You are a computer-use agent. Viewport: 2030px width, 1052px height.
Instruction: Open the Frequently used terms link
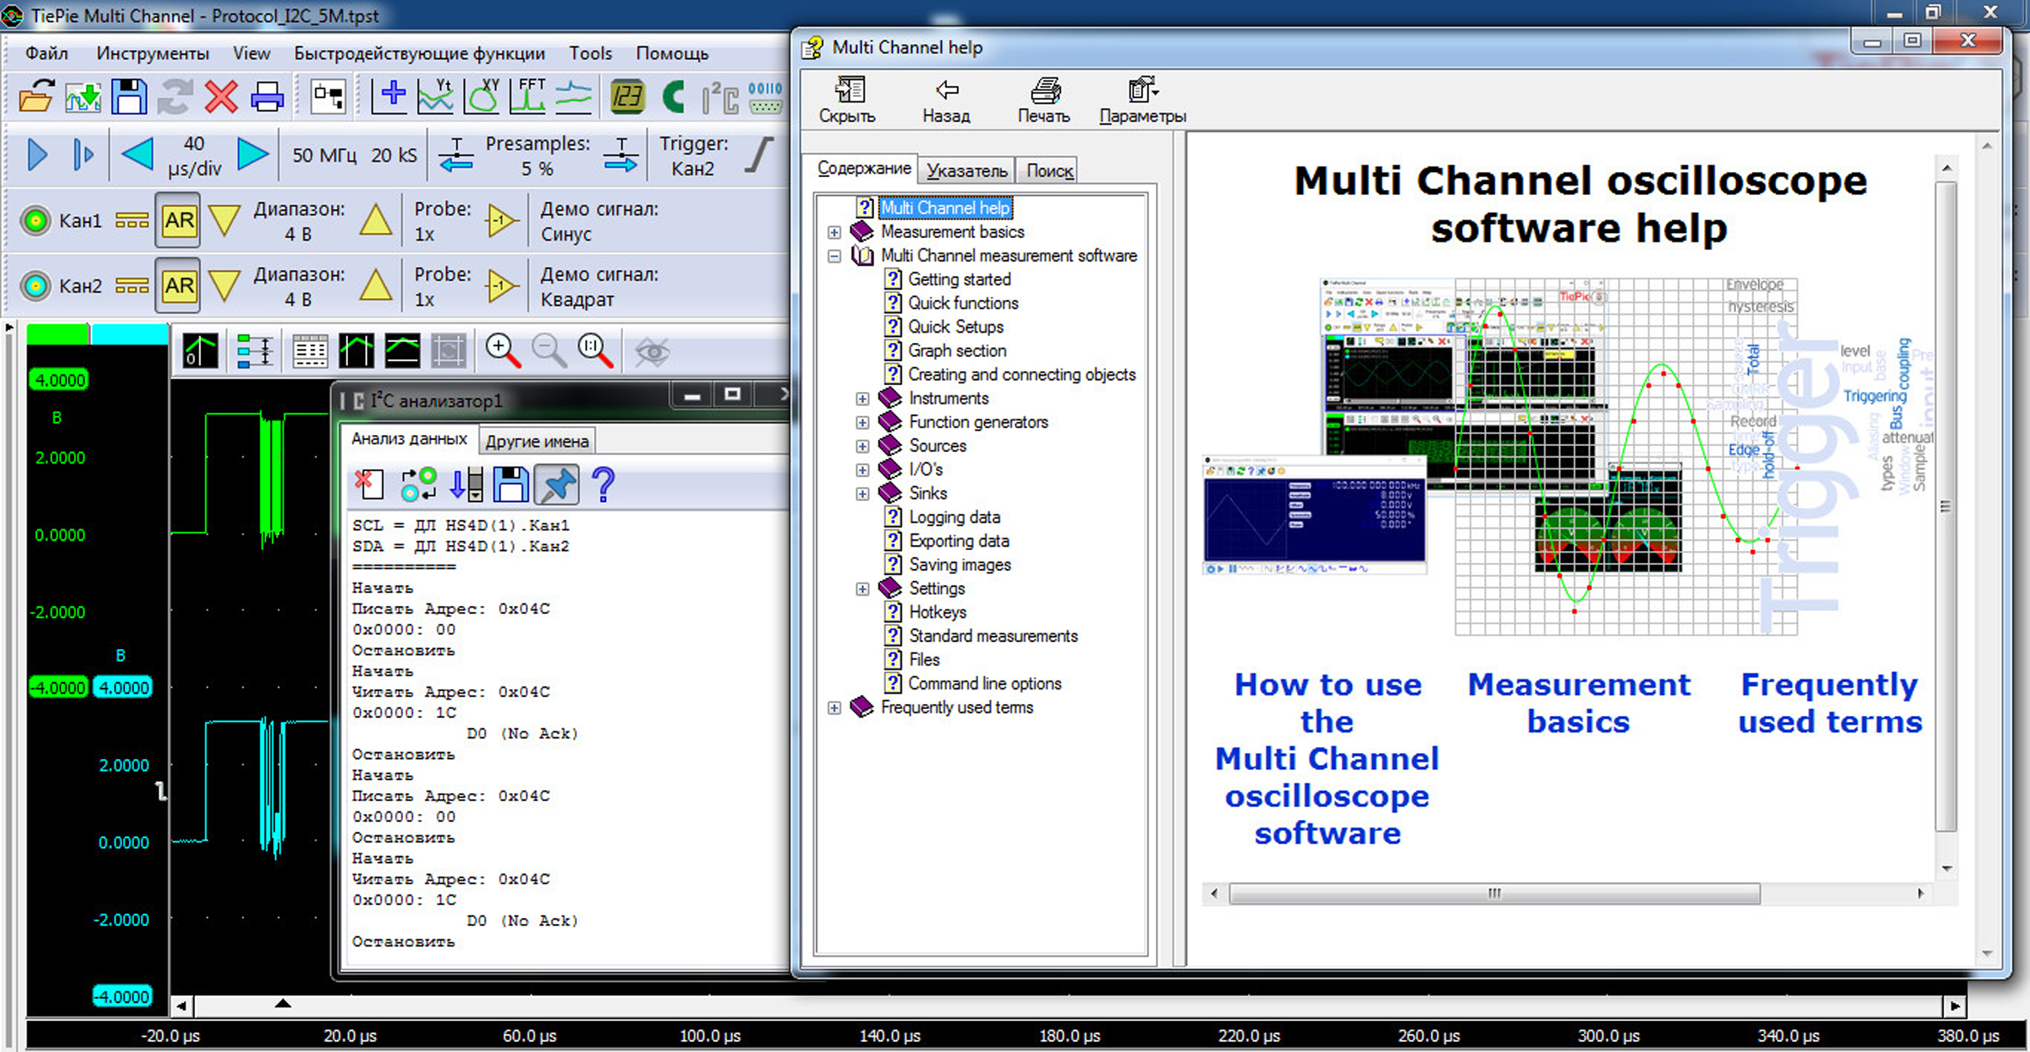coord(1829,703)
